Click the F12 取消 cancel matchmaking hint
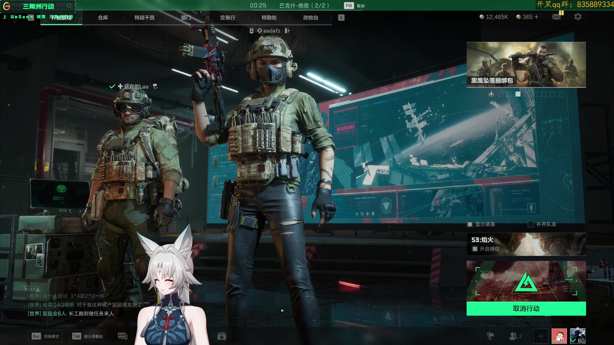 coord(354,5)
